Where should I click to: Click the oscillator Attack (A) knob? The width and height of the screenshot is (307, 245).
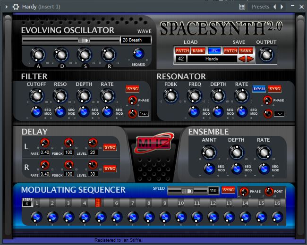(x=38, y=55)
